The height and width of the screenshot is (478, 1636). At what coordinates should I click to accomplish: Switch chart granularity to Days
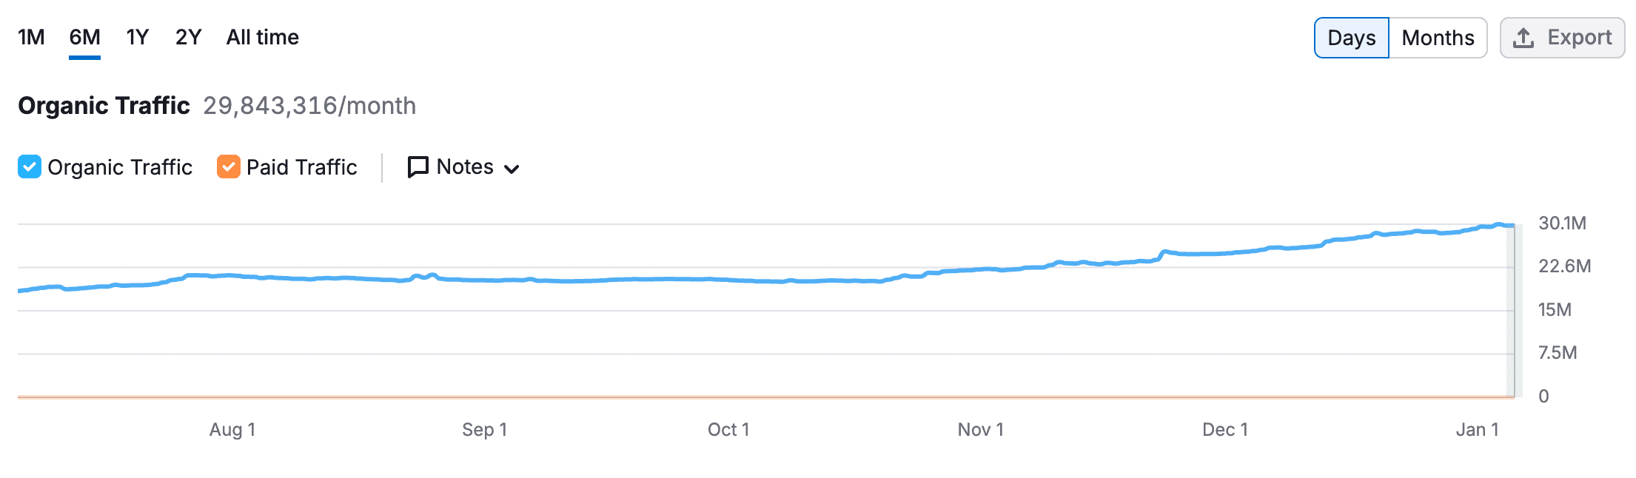click(x=1351, y=38)
